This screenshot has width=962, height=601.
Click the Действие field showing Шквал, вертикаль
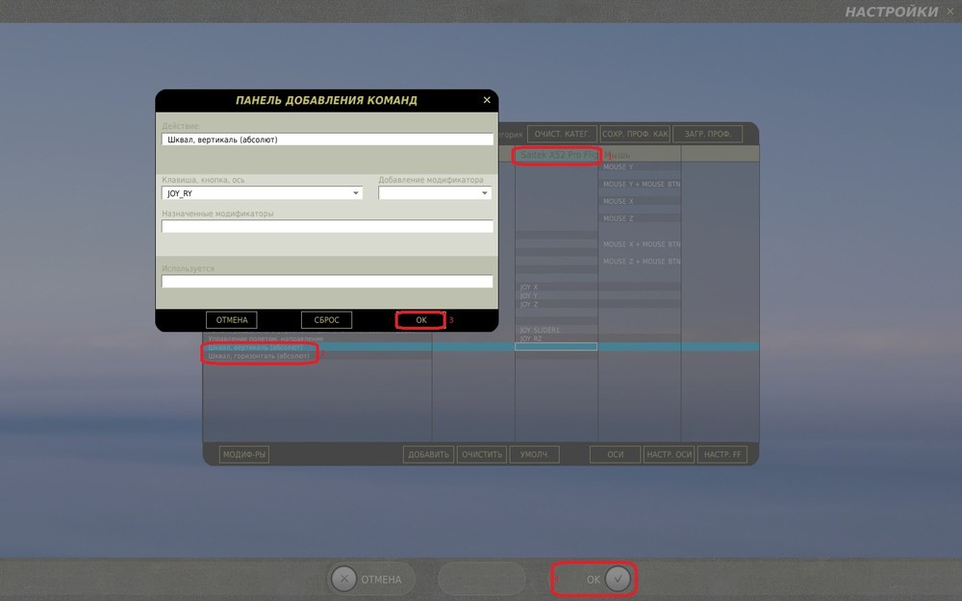tap(327, 139)
